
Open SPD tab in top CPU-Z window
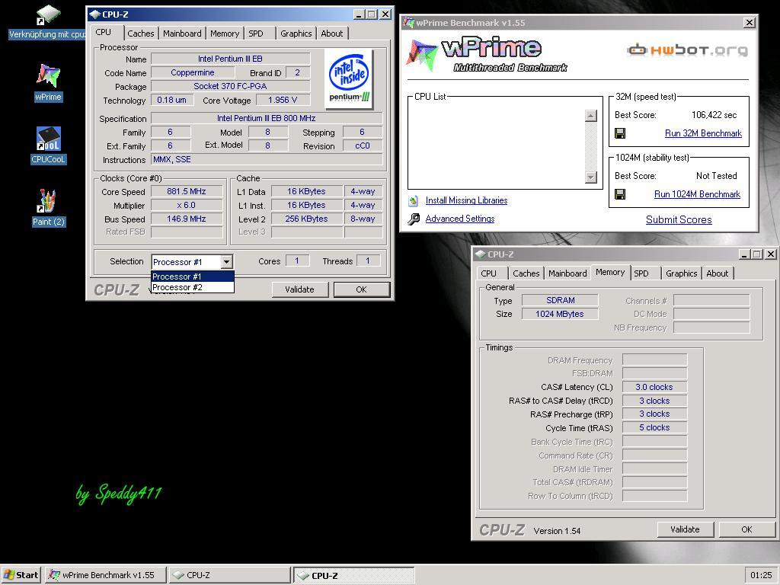tap(256, 34)
